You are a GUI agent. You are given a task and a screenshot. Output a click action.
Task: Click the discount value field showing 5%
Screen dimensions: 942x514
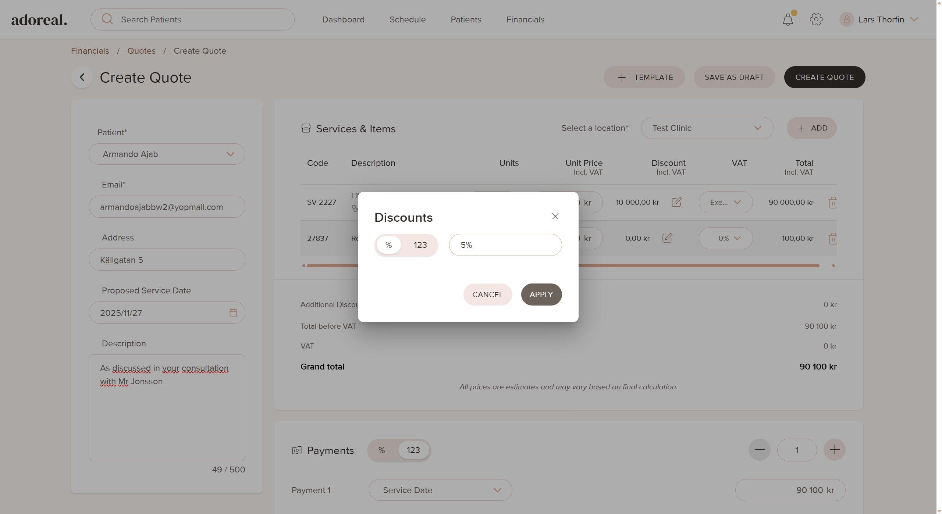click(x=505, y=245)
